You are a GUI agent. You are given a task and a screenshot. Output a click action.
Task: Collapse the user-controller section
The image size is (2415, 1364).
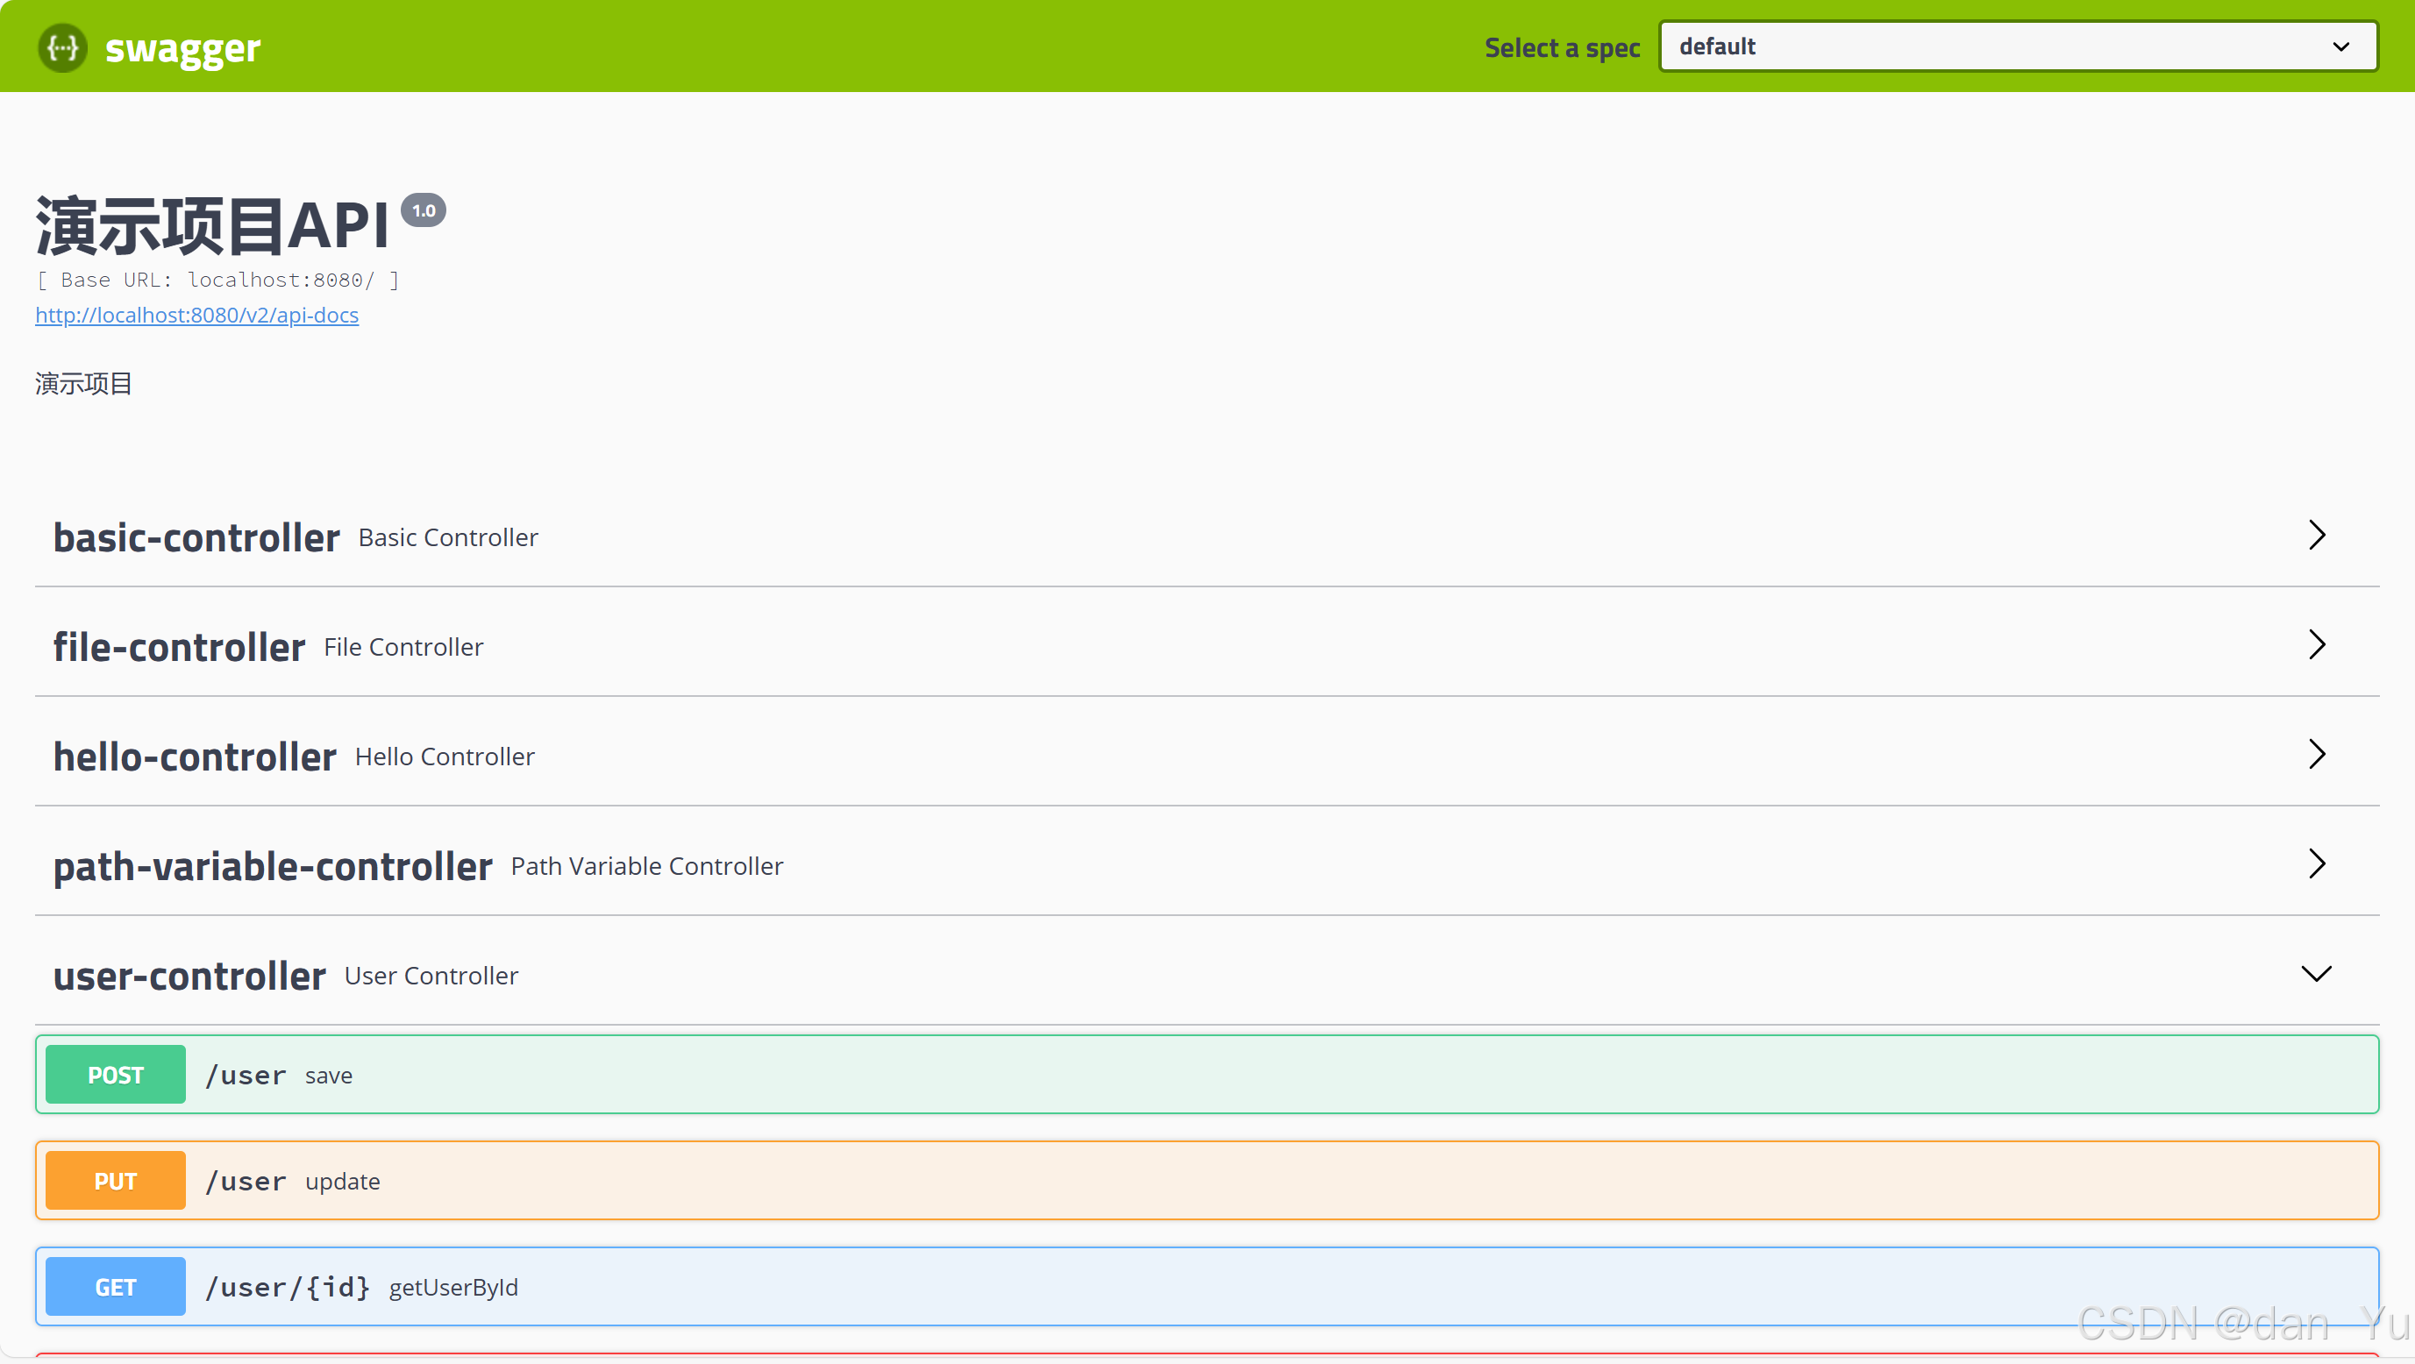[2316, 973]
